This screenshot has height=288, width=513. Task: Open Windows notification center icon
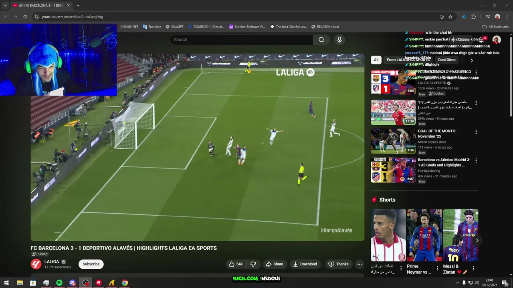coord(505,283)
